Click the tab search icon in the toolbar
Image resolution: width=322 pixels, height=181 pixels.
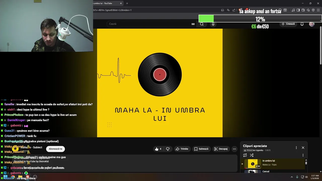(x=285, y=10)
